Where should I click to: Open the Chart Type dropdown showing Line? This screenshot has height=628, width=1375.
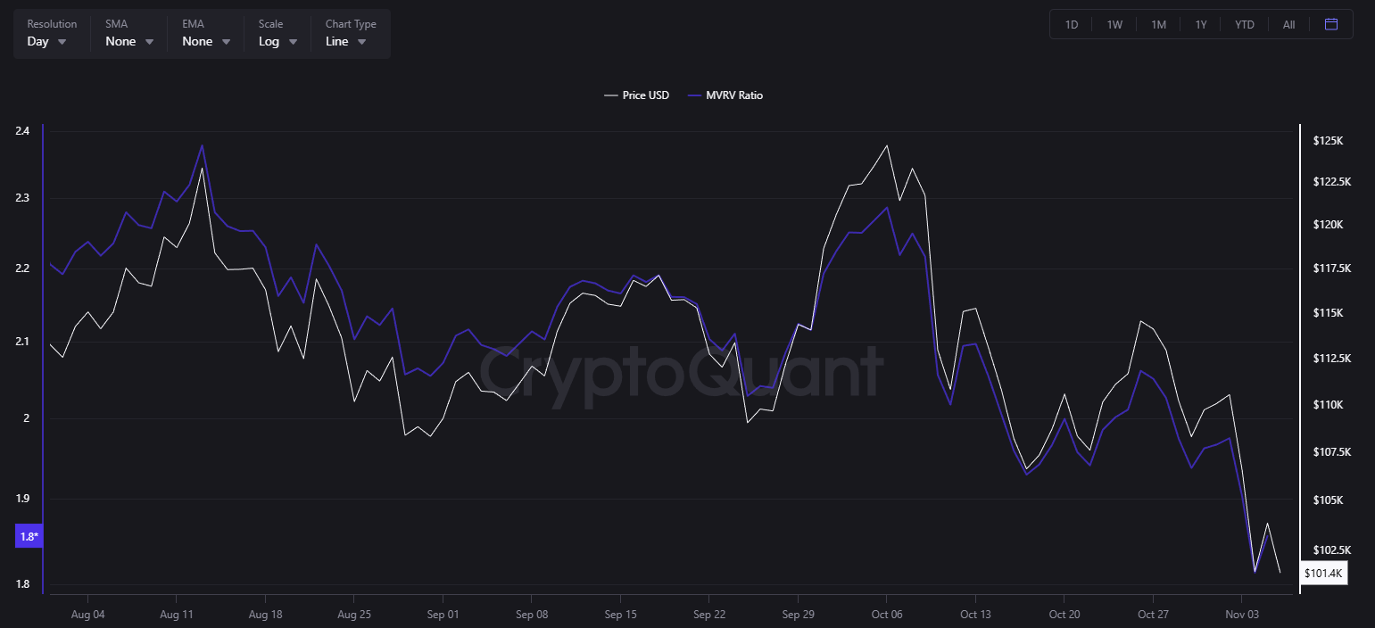(x=344, y=41)
